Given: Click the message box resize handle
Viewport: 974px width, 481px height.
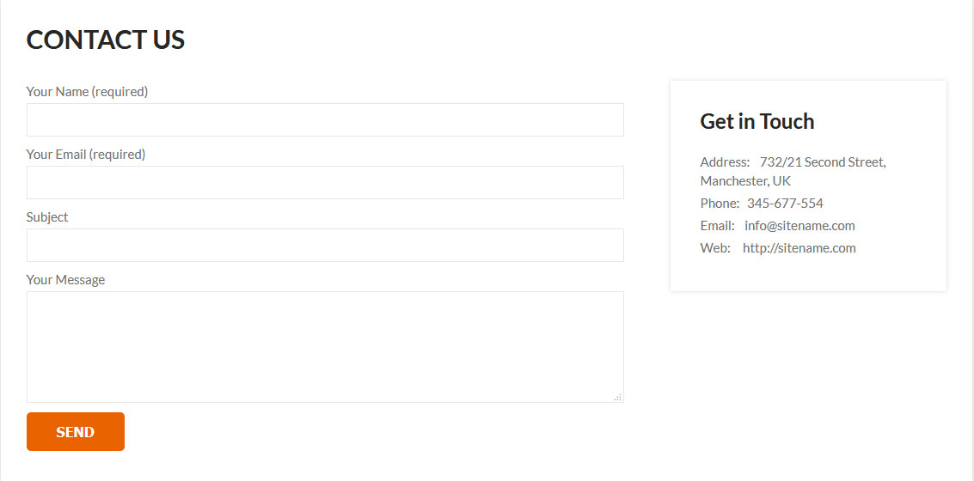Looking at the screenshot, I should (x=618, y=397).
